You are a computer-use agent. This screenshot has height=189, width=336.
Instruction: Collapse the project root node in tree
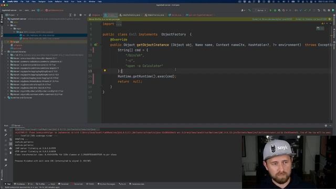coord(6,19)
